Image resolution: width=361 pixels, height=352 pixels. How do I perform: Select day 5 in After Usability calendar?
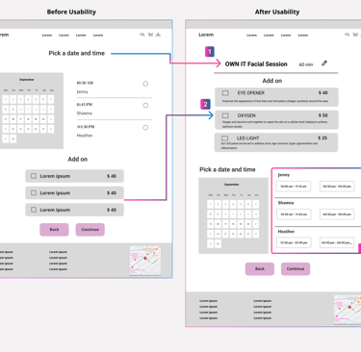click(x=241, y=204)
